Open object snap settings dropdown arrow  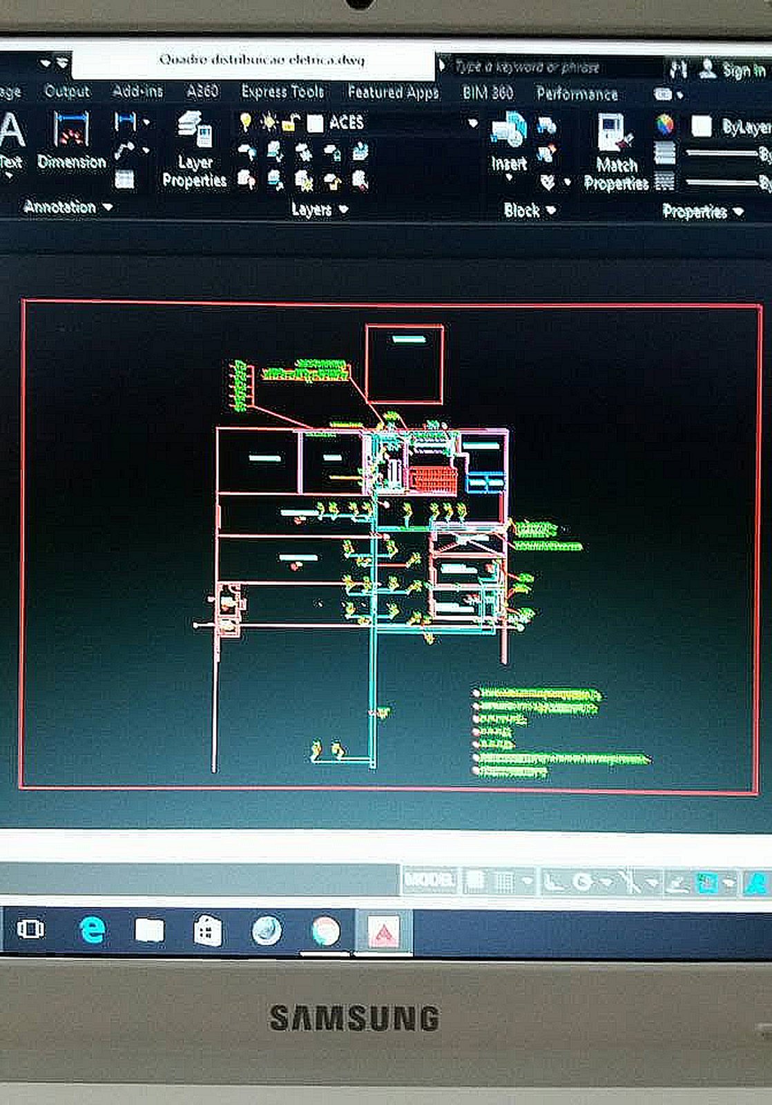pos(730,883)
